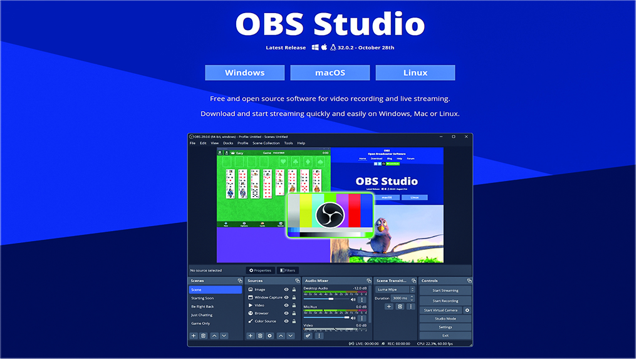Pop out the Scenes dock icon

pos(239,282)
